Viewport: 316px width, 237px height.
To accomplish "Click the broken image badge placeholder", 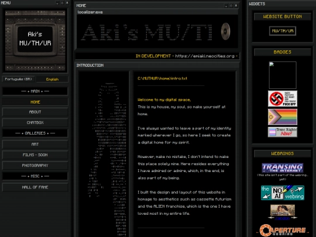I will tap(283, 75).
